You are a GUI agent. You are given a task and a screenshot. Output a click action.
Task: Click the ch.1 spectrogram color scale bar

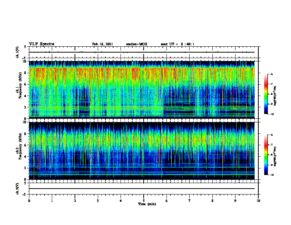[x=266, y=94]
